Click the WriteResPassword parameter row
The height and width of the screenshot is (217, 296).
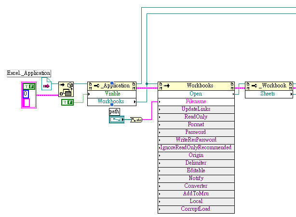(x=196, y=140)
